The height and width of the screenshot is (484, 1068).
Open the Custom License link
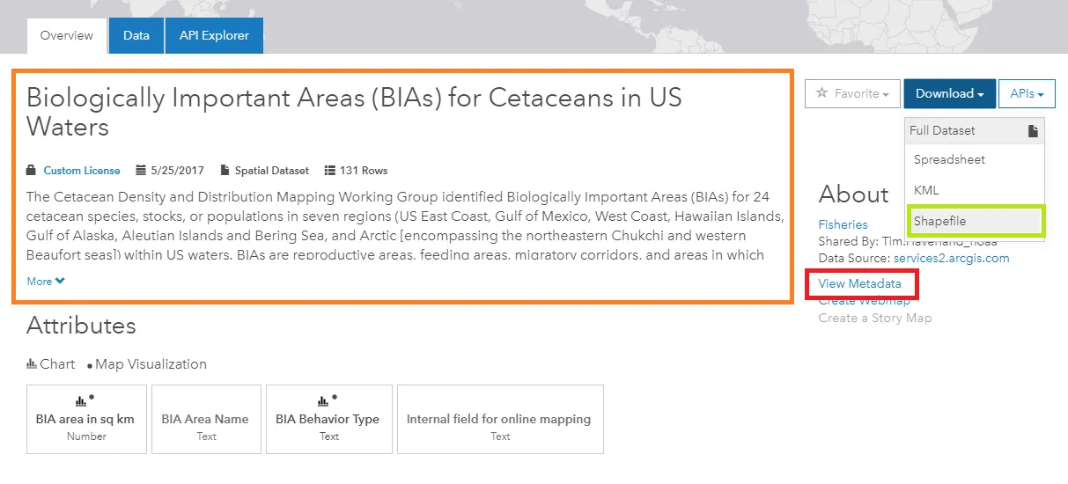tap(82, 171)
